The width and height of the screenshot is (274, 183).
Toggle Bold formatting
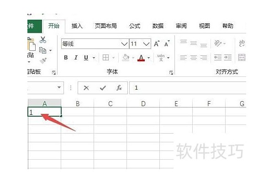(x=66, y=58)
